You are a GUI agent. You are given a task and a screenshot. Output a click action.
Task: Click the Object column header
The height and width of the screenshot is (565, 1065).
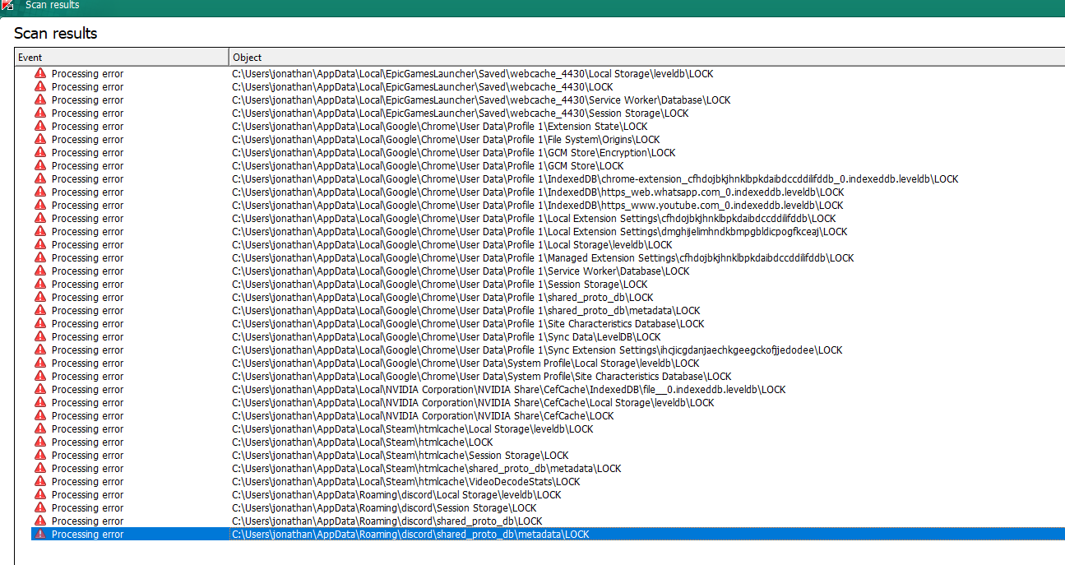point(646,57)
